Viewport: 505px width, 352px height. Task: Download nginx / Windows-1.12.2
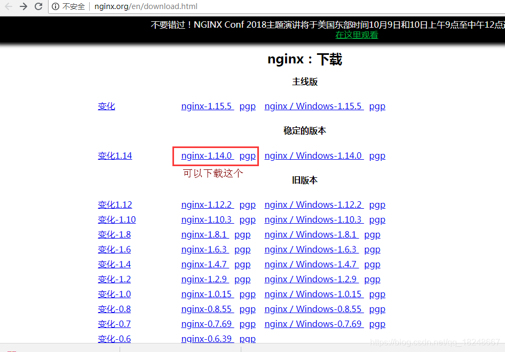(x=314, y=205)
